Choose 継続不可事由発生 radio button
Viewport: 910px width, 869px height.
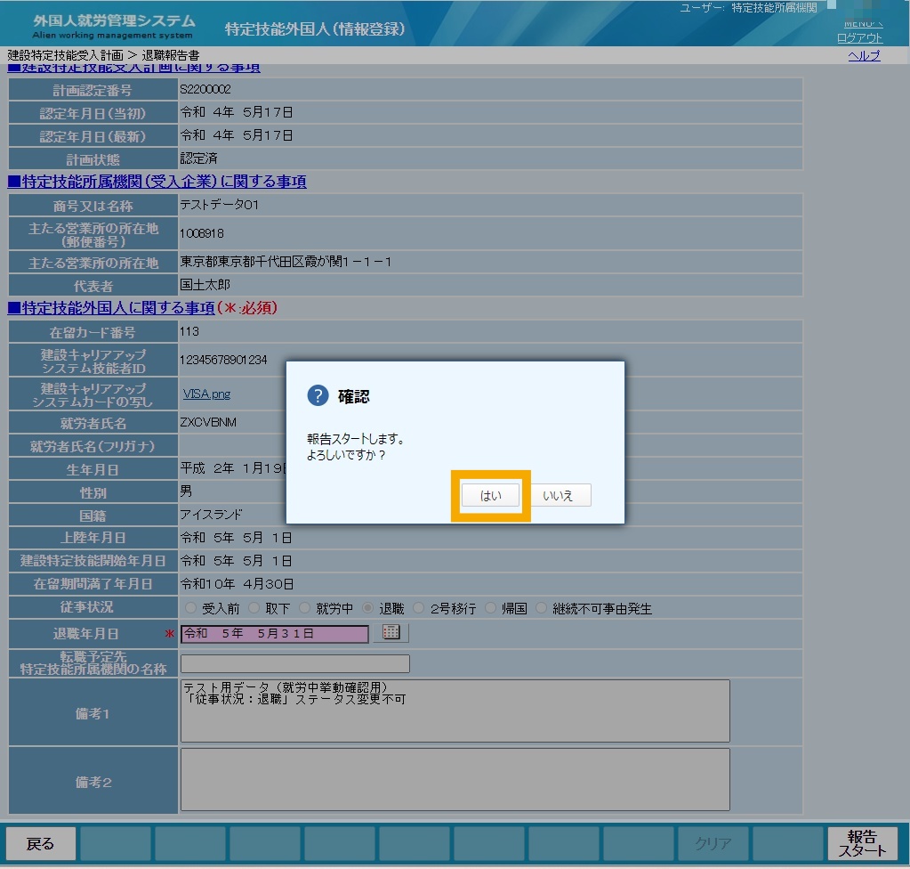click(x=541, y=608)
